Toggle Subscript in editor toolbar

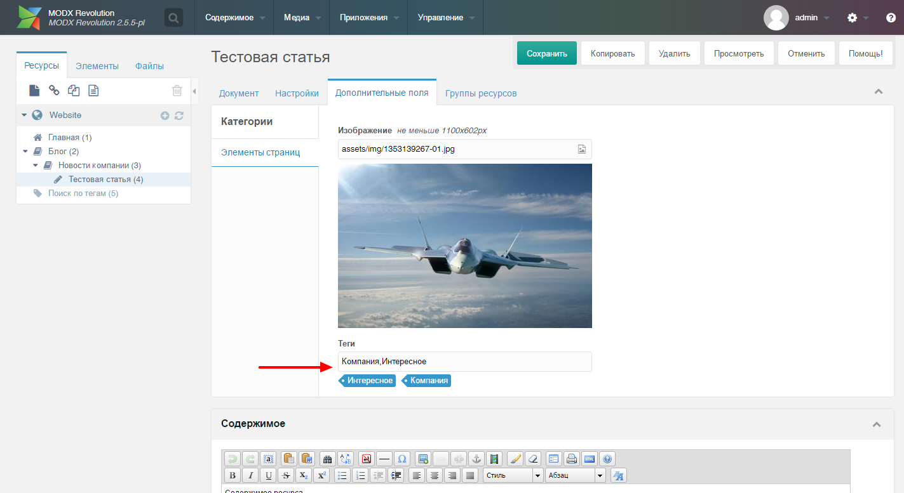pos(304,475)
